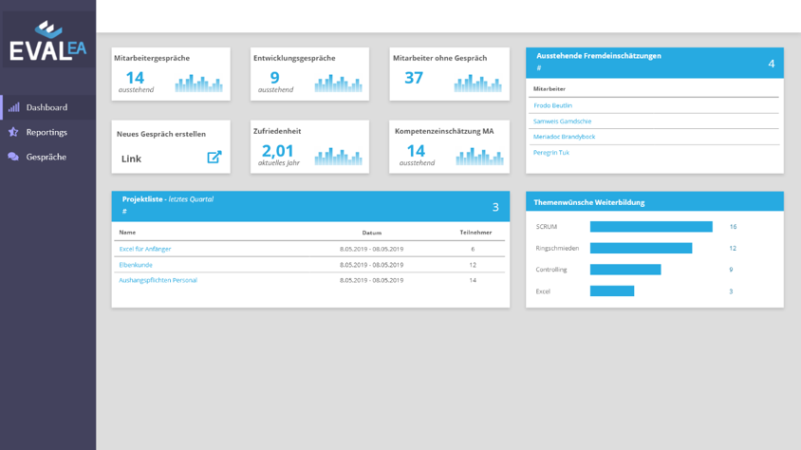801x450 pixels.
Task: Click the date cell in Elbenkunde row
Action: point(371,265)
